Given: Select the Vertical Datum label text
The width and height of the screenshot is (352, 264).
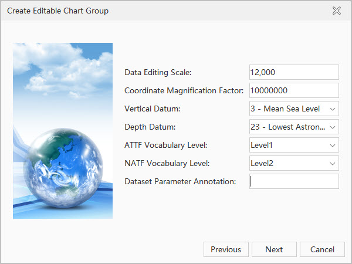Looking at the screenshot, I should tap(152, 109).
